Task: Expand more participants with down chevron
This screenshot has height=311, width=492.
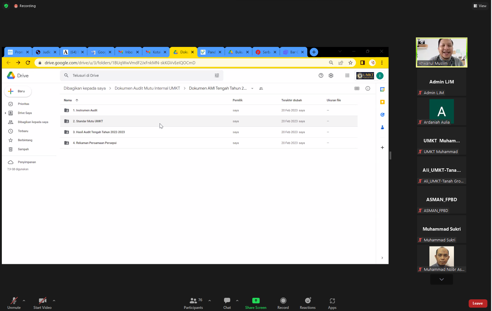Action: point(441,279)
